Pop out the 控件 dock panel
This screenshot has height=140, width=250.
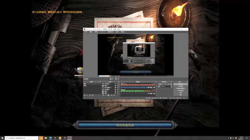click(x=187, y=82)
